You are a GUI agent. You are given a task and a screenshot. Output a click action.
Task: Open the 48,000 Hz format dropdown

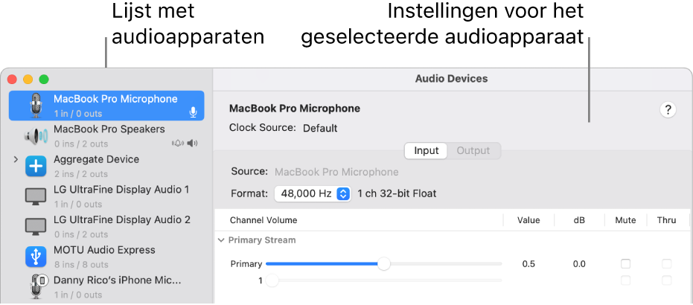click(x=313, y=193)
